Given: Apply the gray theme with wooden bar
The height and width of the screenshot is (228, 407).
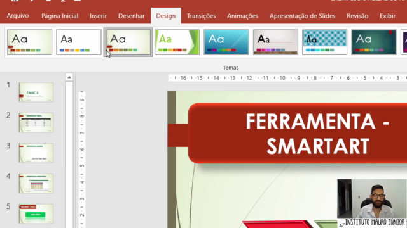Looking at the screenshot, I should [275, 42].
